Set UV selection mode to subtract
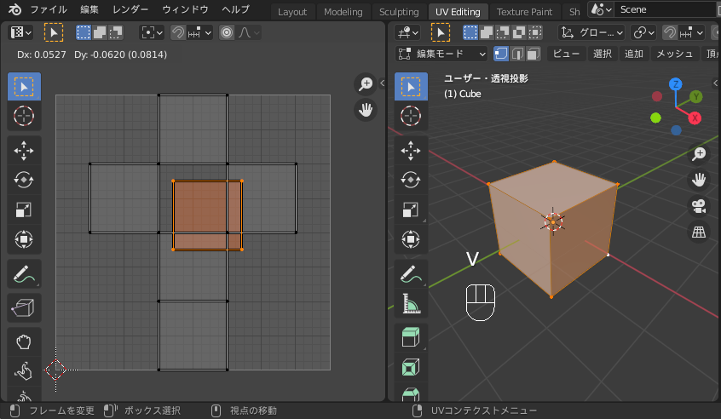The height and width of the screenshot is (419, 721). pos(115,32)
